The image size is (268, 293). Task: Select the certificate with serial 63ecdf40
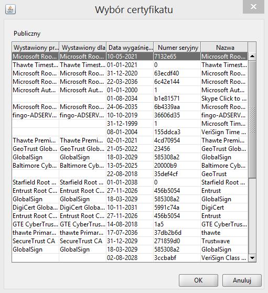pos(130,73)
